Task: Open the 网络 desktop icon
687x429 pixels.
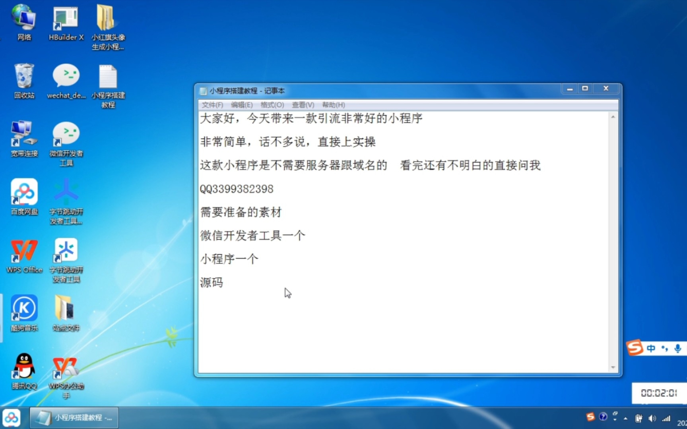Action: pos(24,23)
